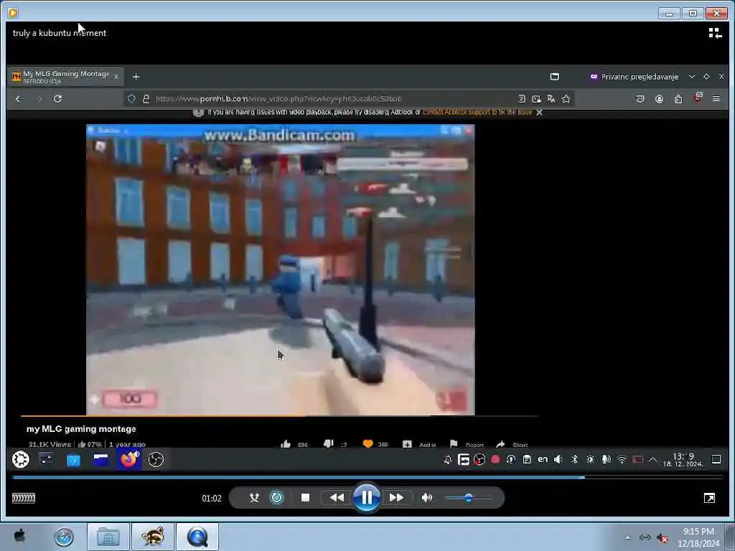Stop playback with the square stop button

[x=305, y=498]
